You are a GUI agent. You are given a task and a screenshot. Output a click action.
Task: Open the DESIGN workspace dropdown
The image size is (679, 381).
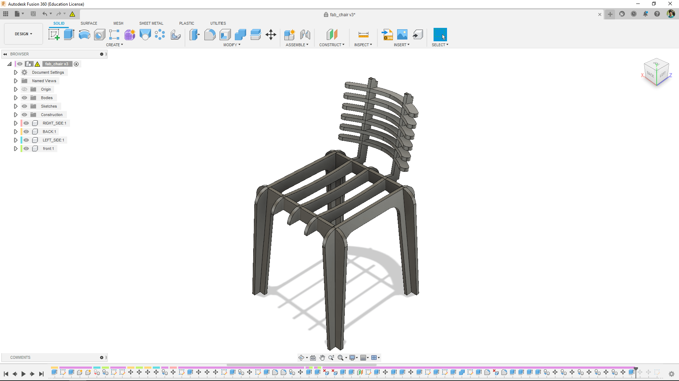(23, 34)
